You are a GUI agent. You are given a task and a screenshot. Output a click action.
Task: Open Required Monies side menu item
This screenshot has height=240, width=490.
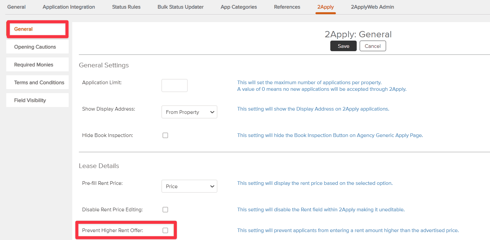coord(37,65)
